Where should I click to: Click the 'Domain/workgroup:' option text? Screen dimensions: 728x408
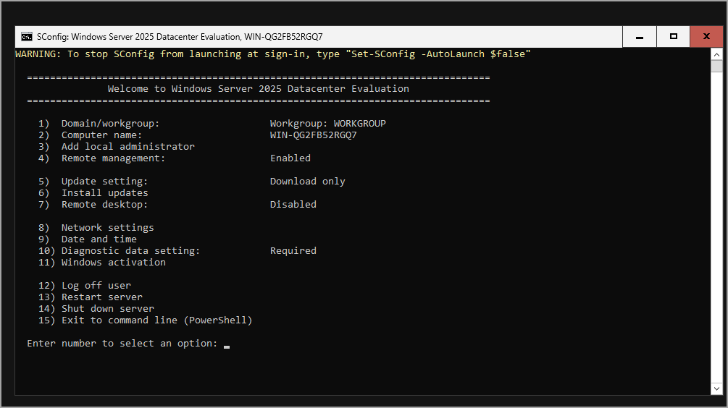point(111,123)
